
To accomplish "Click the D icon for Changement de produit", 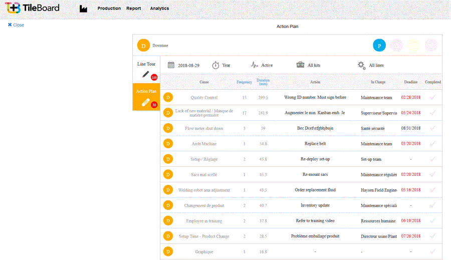I will pos(168,205).
